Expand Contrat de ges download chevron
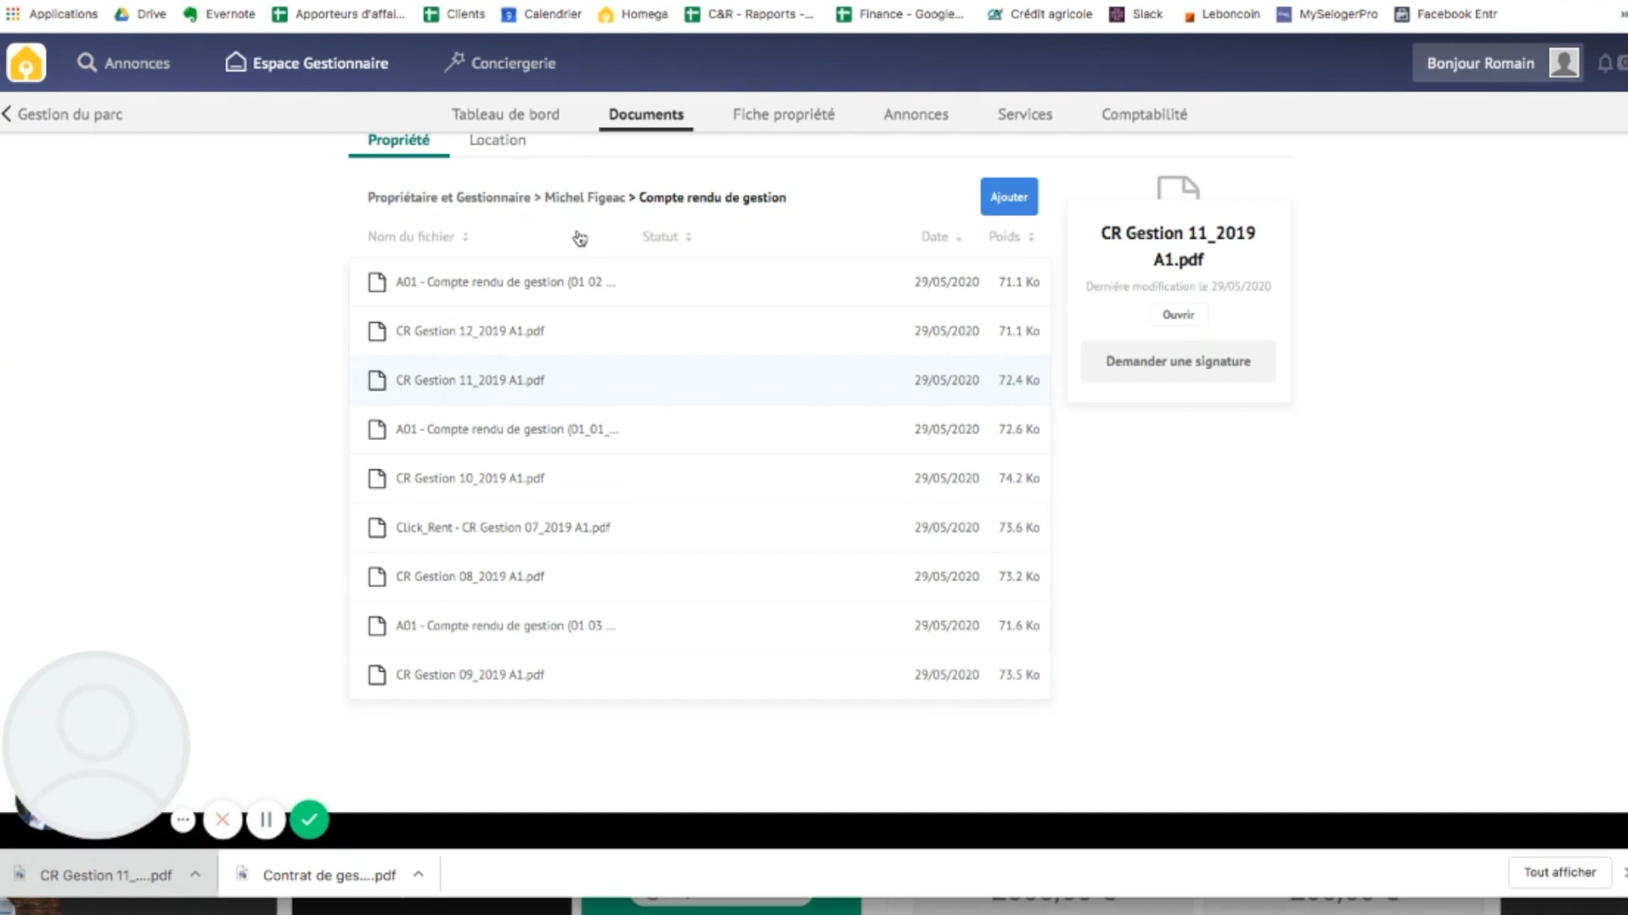The width and height of the screenshot is (1628, 915). point(419,874)
